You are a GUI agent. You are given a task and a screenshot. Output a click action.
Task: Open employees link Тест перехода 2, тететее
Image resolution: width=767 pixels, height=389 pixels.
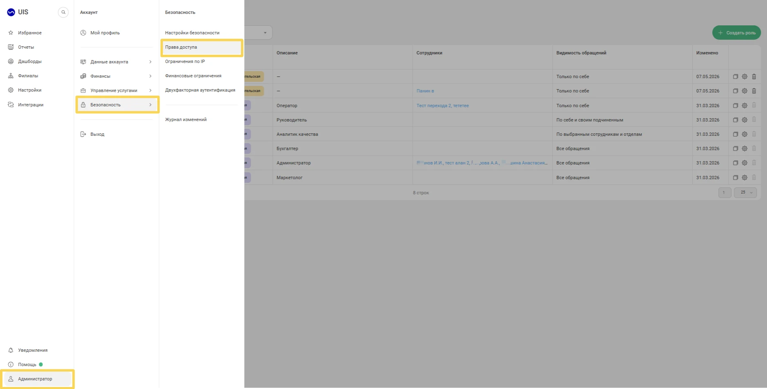point(443,106)
